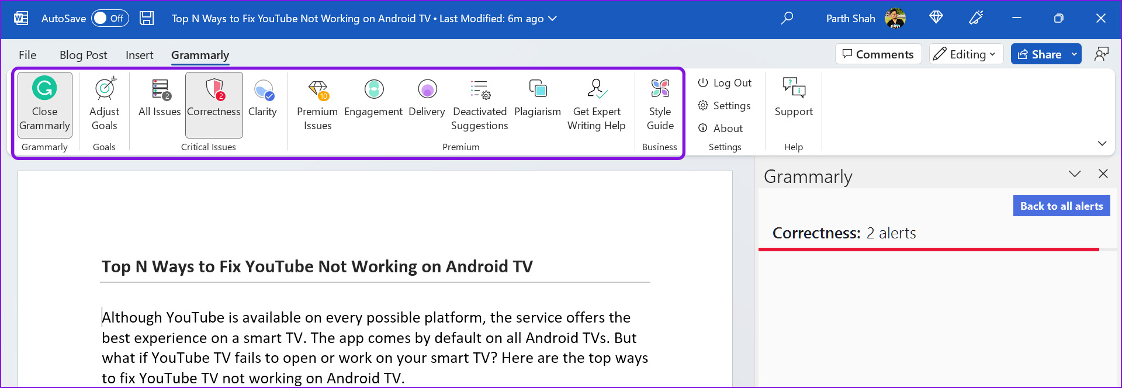Click the Save disk icon

(147, 18)
